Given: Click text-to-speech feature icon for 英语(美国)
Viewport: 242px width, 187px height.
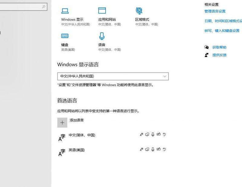Looking at the screenshot, I should [x=147, y=149].
